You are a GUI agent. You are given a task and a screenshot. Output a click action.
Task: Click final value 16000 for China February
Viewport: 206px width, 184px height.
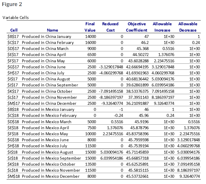91,42
